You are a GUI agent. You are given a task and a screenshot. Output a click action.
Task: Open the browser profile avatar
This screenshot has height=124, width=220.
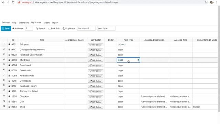[212, 2]
